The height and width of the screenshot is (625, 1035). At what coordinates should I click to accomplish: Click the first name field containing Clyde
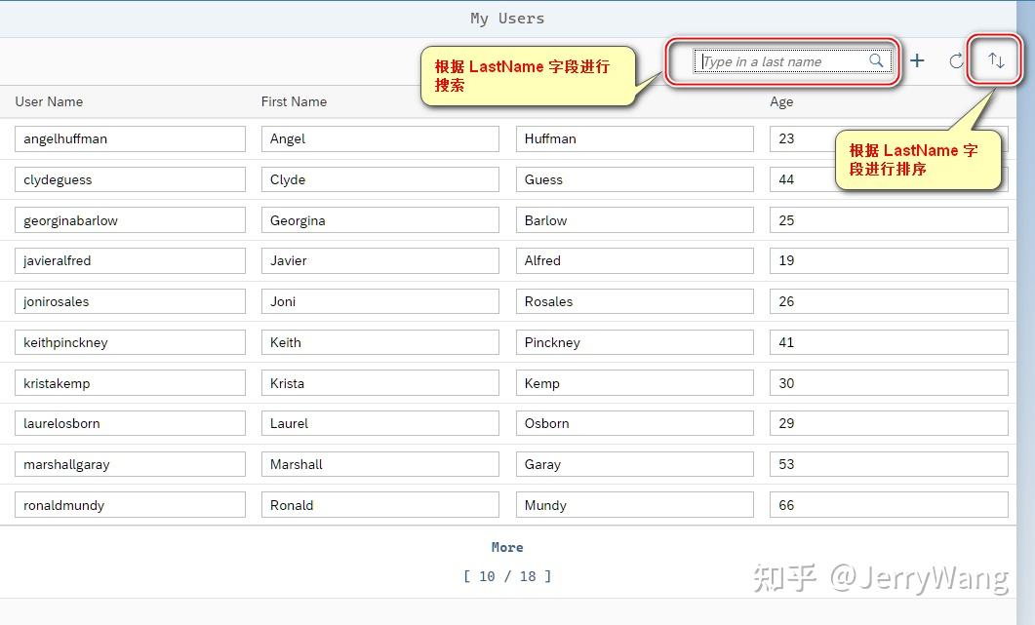[x=379, y=179]
